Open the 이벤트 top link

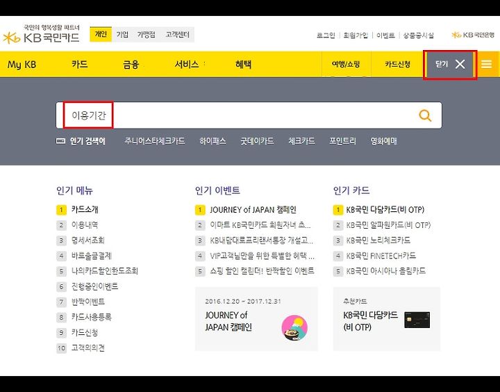(x=385, y=35)
